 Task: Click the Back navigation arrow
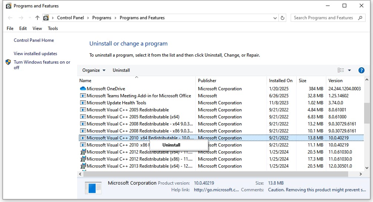[10, 18]
